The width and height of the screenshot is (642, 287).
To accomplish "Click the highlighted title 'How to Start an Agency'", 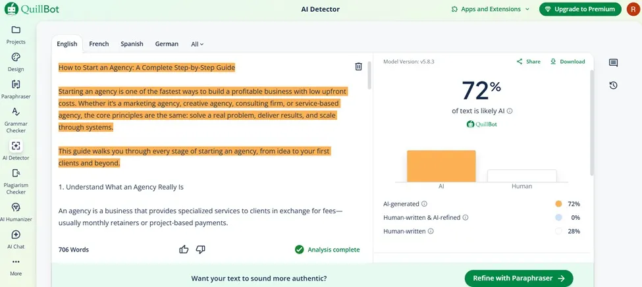I will click(147, 68).
